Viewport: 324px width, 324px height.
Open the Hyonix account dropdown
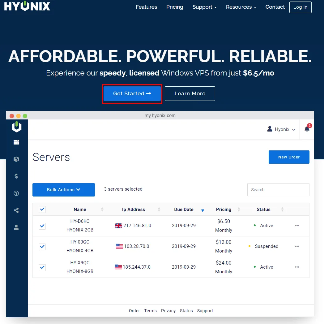pos(281,129)
